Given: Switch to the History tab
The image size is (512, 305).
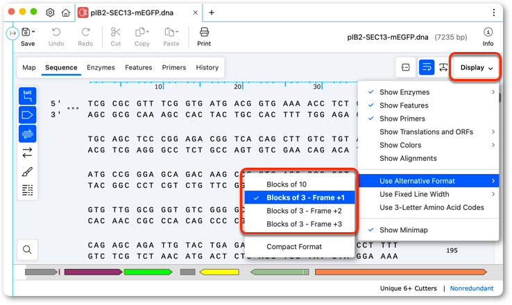Looking at the screenshot, I should coord(207,67).
